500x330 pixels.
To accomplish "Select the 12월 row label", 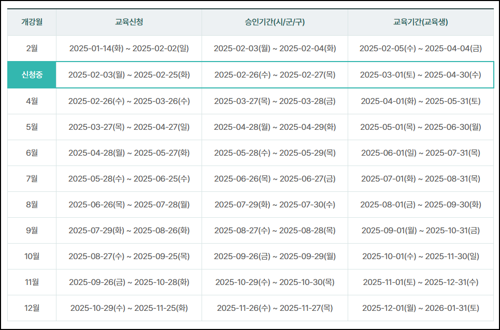I will coord(32,308).
